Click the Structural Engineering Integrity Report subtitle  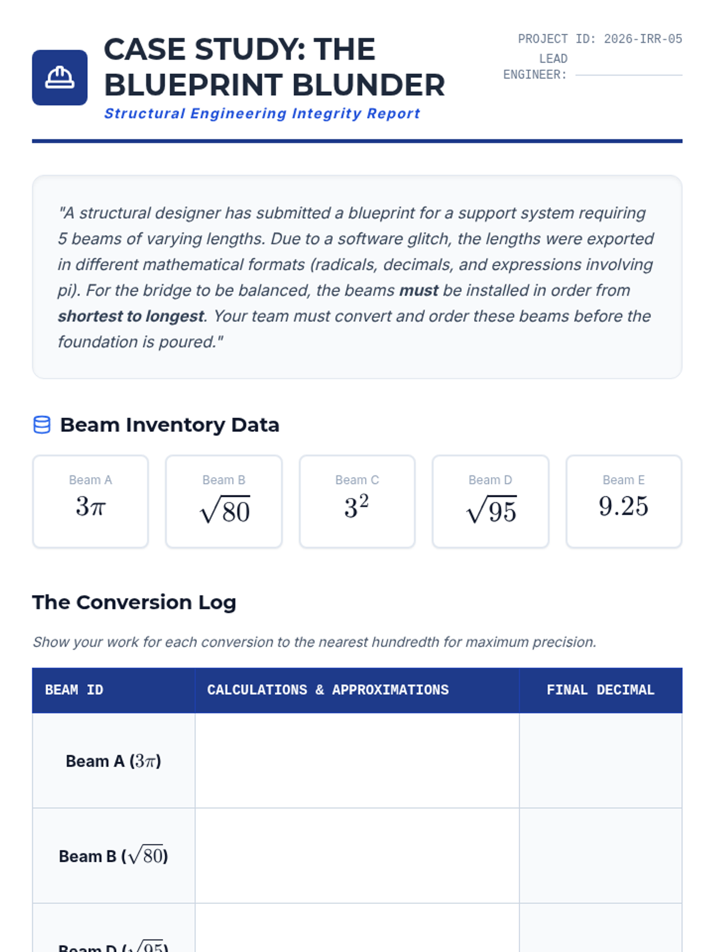click(x=262, y=114)
